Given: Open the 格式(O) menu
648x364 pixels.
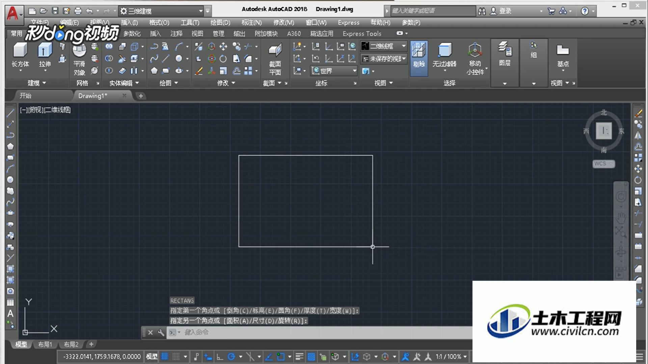Looking at the screenshot, I should tap(159, 23).
